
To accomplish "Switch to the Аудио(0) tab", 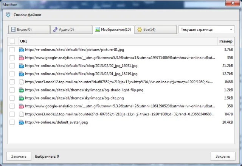I will click(x=71, y=29).
